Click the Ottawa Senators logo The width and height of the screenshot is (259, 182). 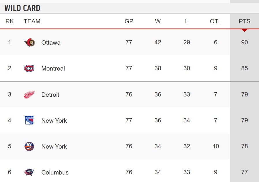(29, 43)
